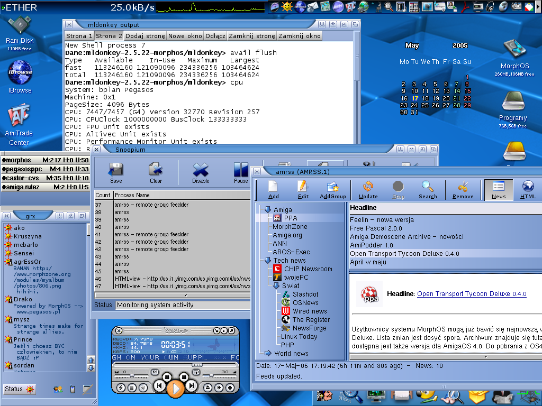Select contact Kruszyna in grx list

(28, 236)
